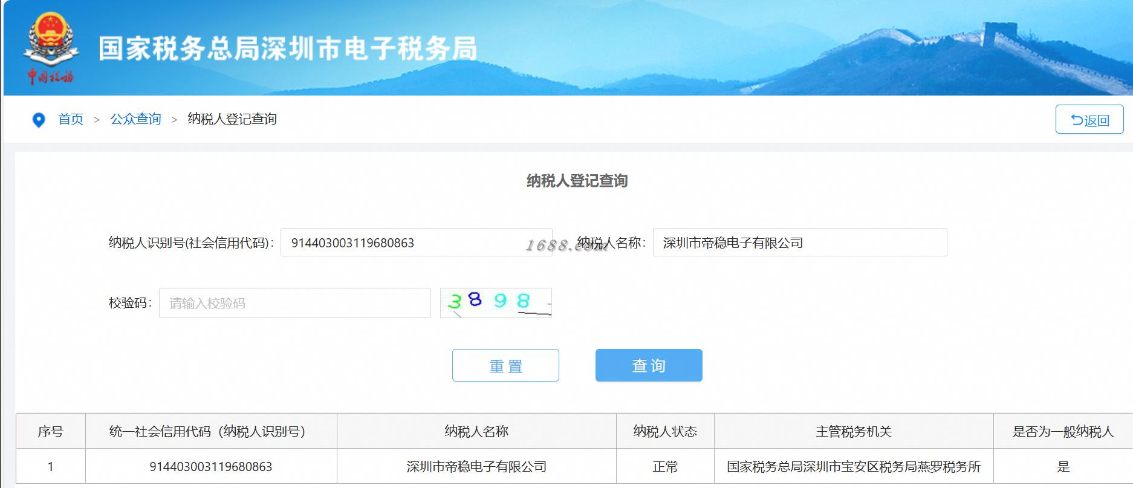The image size is (1133, 488).
Task: Click the blue location pin icon
Action: (x=39, y=120)
